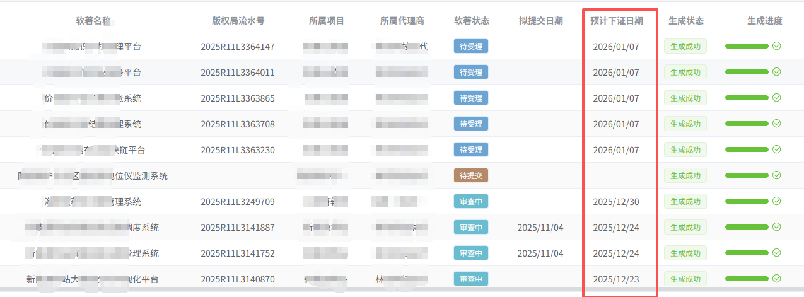Click the check icon in the 待提交 row
Image resolution: width=804 pixels, height=297 pixels.
[777, 175]
